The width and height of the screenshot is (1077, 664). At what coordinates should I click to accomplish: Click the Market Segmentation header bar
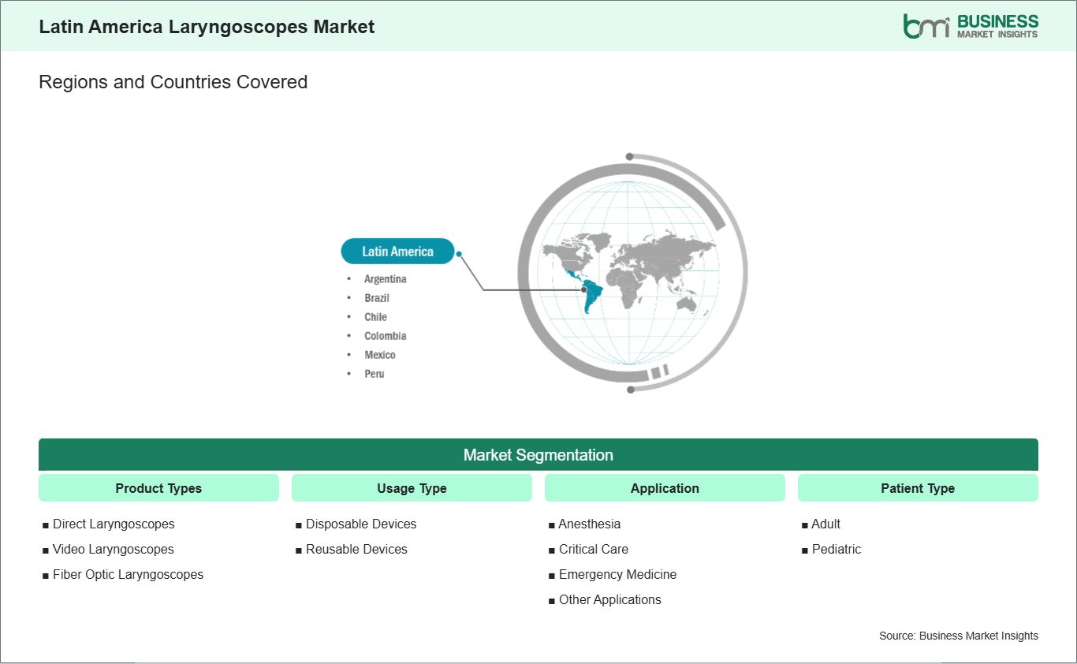(x=538, y=455)
